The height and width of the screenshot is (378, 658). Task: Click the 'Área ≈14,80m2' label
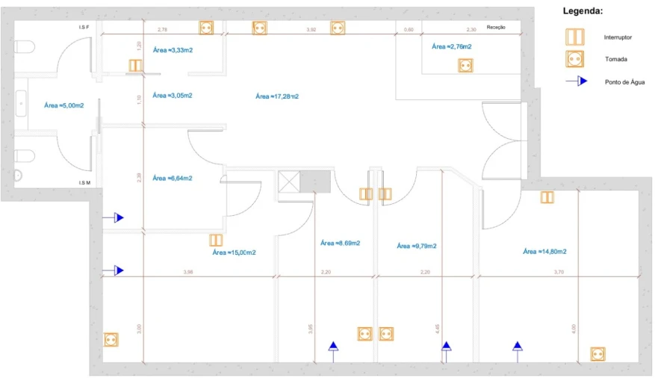point(544,252)
